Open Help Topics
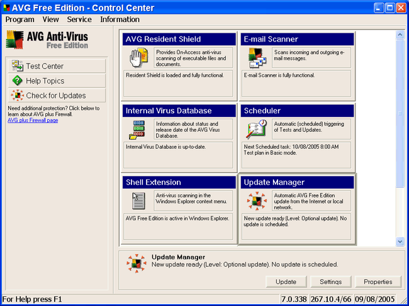 point(57,80)
